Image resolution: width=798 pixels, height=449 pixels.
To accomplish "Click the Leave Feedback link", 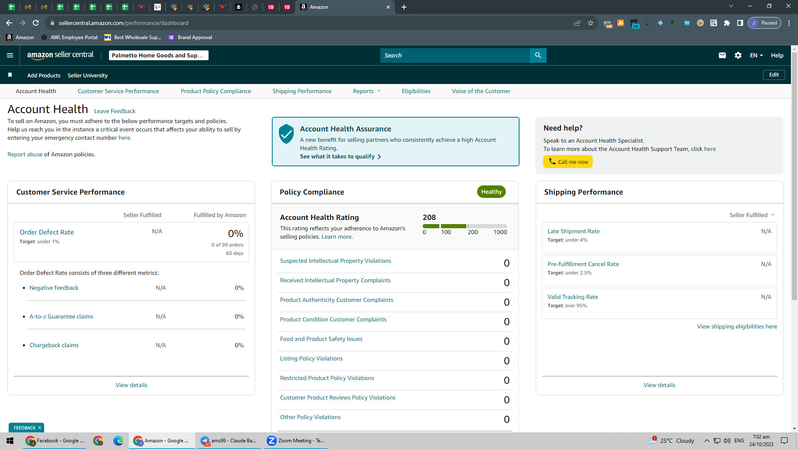I will tap(115, 111).
